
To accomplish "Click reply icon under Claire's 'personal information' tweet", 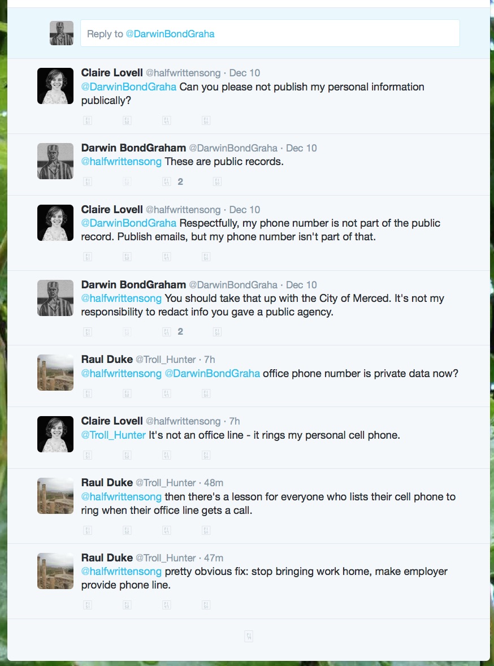I will pyautogui.click(x=88, y=120).
